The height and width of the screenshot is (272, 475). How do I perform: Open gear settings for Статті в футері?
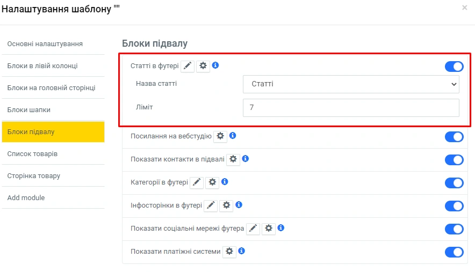pos(203,66)
